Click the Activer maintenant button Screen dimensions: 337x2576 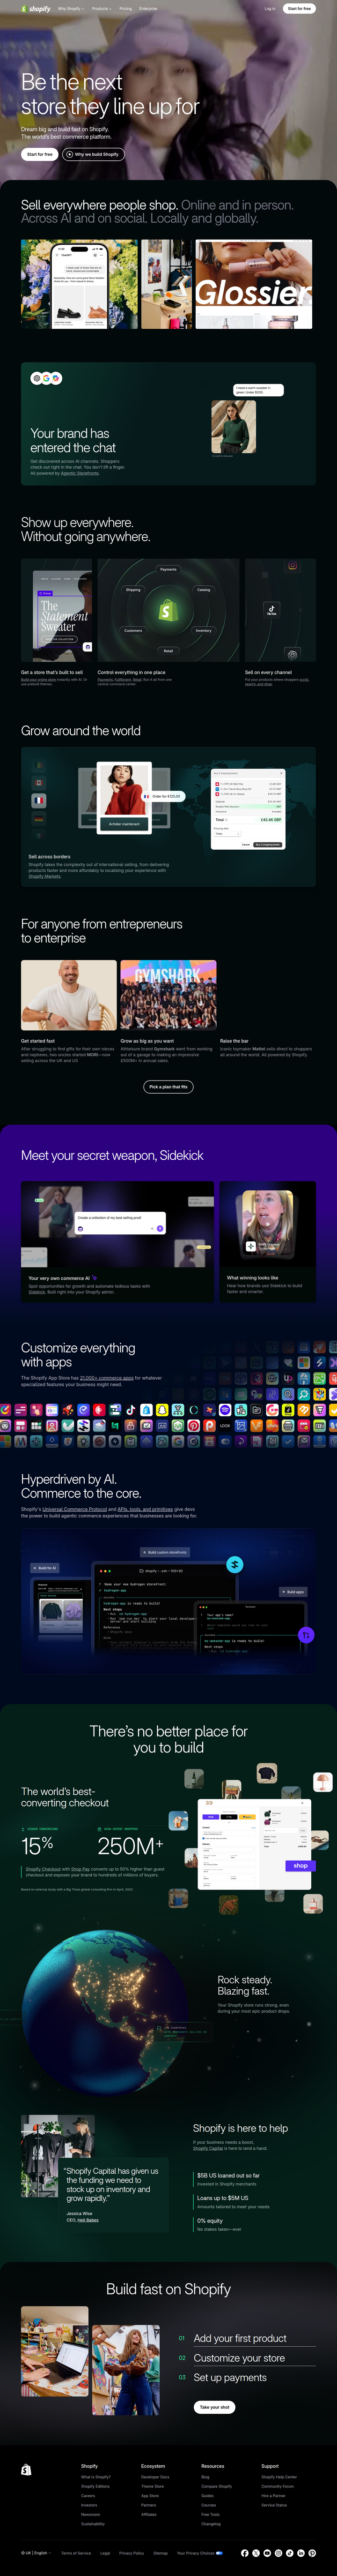[x=124, y=823]
